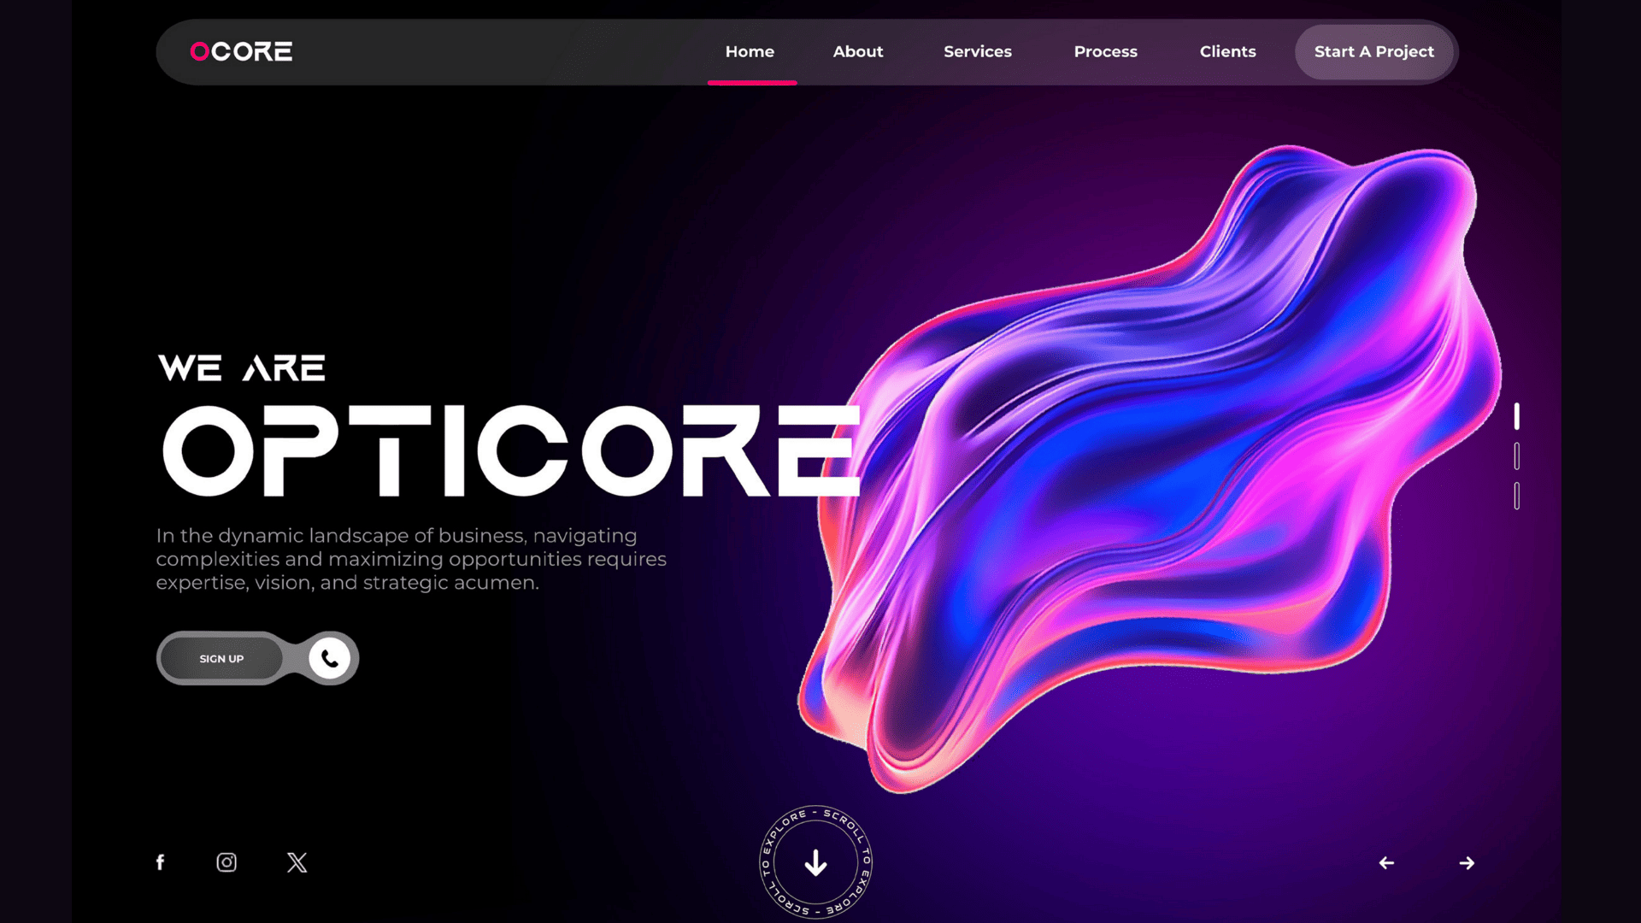Screen dimensions: 1641x923
Task: Navigate to the Process section
Action: click(x=1105, y=51)
